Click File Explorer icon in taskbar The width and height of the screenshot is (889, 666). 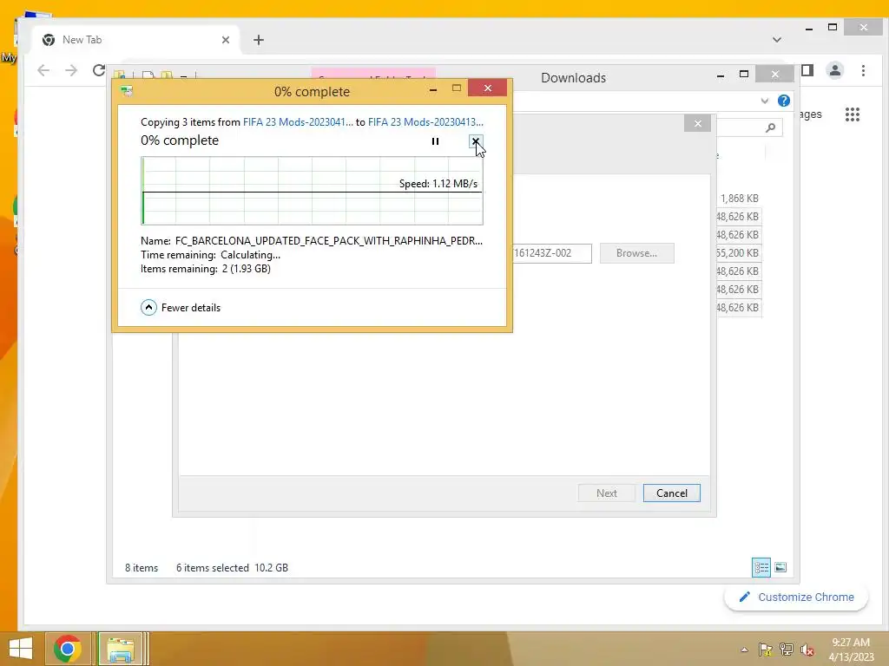tap(121, 649)
